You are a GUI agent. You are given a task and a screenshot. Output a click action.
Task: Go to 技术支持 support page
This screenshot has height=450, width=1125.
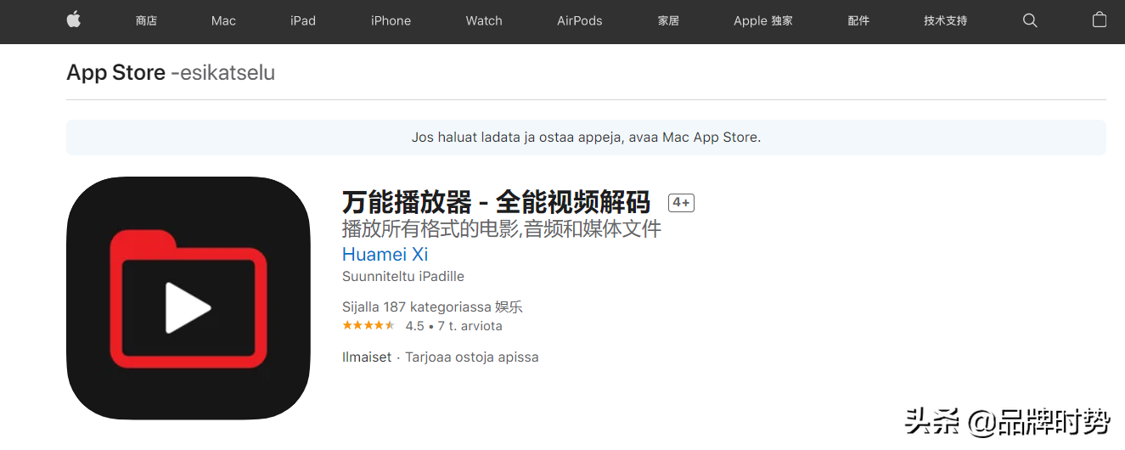(946, 20)
